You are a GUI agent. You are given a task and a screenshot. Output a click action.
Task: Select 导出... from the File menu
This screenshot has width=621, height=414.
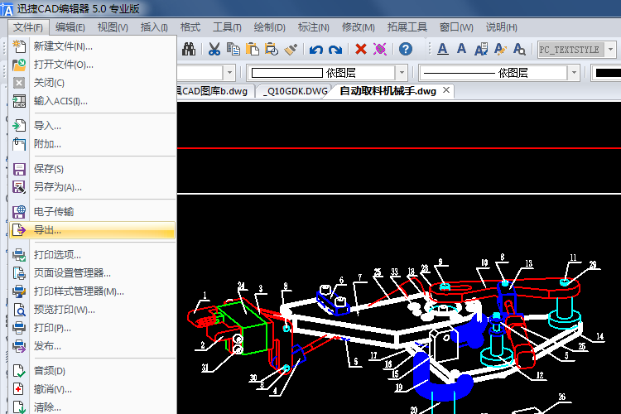tap(47, 229)
